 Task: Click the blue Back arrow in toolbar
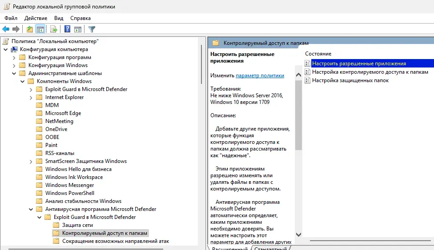[x=6, y=29]
